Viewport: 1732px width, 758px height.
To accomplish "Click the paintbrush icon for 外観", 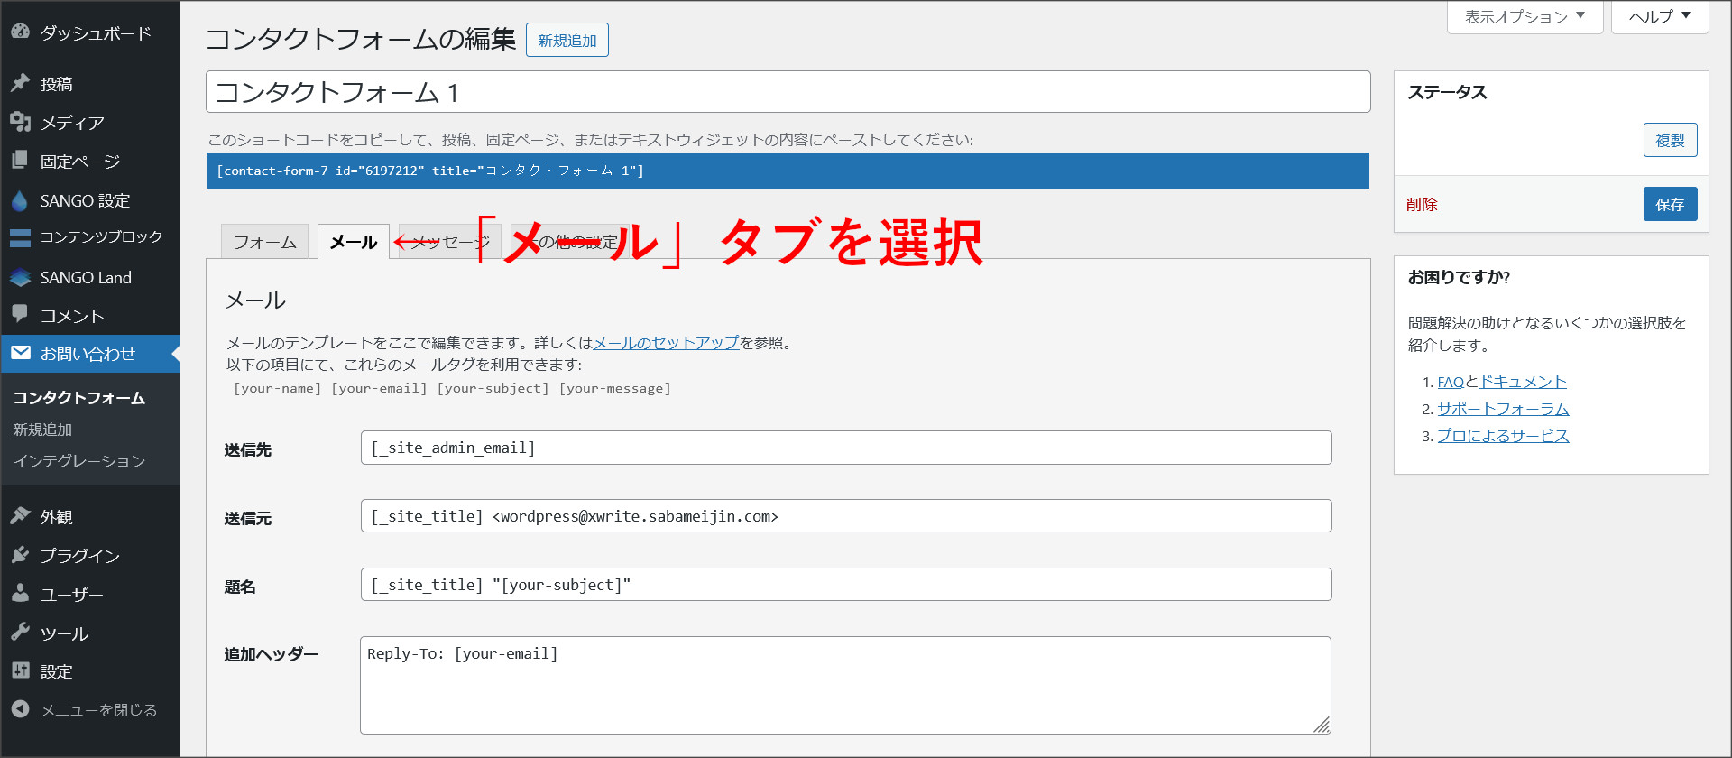I will coord(20,516).
